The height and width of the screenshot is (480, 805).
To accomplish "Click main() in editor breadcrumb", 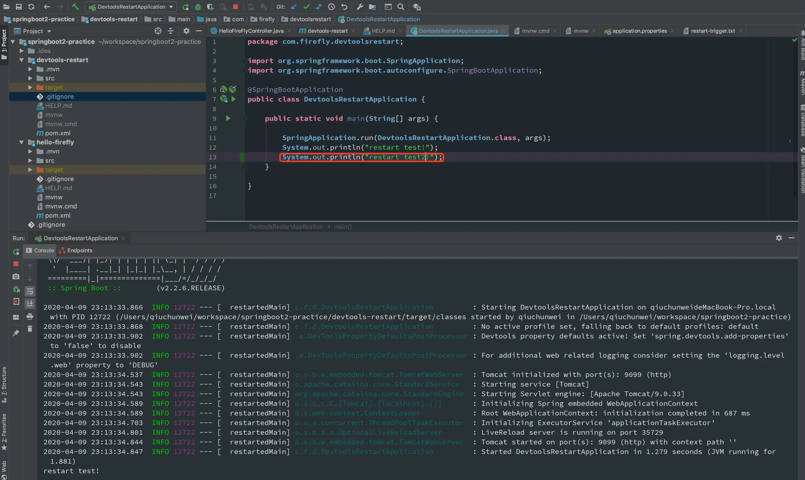I will [343, 227].
